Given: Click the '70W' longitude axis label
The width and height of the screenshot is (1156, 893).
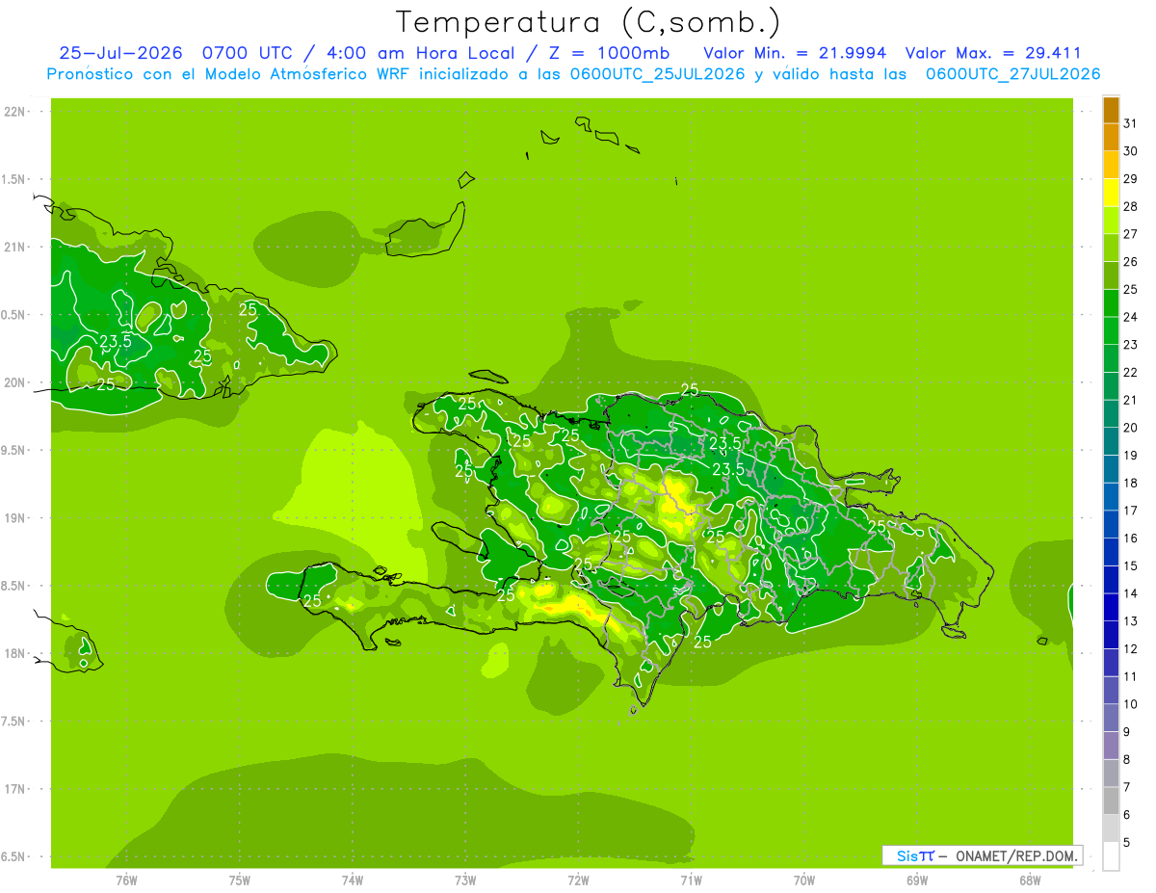Looking at the screenshot, I should click(804, 880).
